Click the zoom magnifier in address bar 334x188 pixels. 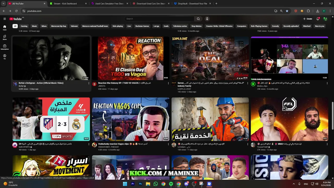pyautogui.click(x=281, y=11)
